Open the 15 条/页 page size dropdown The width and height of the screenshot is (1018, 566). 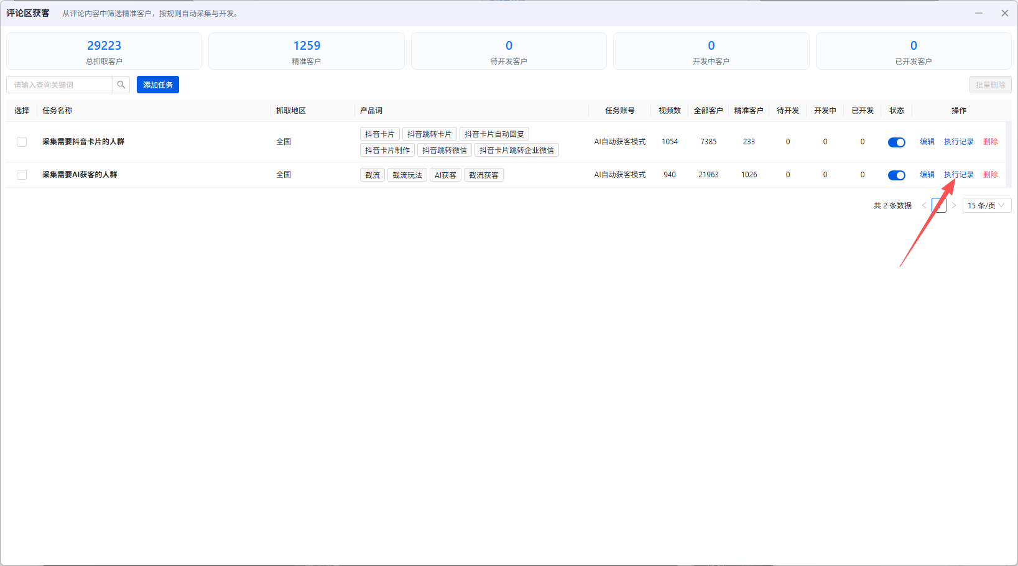point(987,205)
